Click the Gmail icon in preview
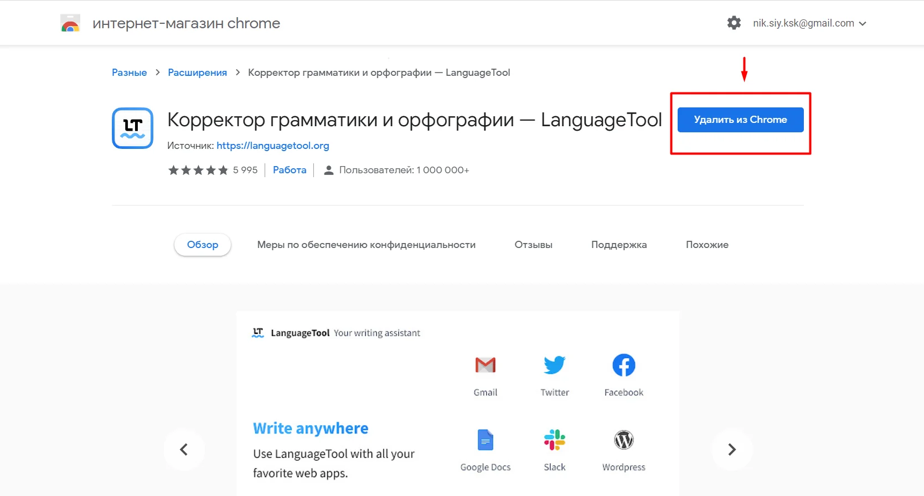Viewport: 924px width, 496px height. [486, 365]
